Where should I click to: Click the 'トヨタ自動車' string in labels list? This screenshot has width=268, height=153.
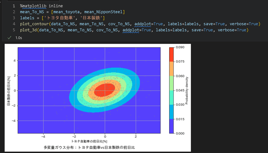(x=60, y=18)
